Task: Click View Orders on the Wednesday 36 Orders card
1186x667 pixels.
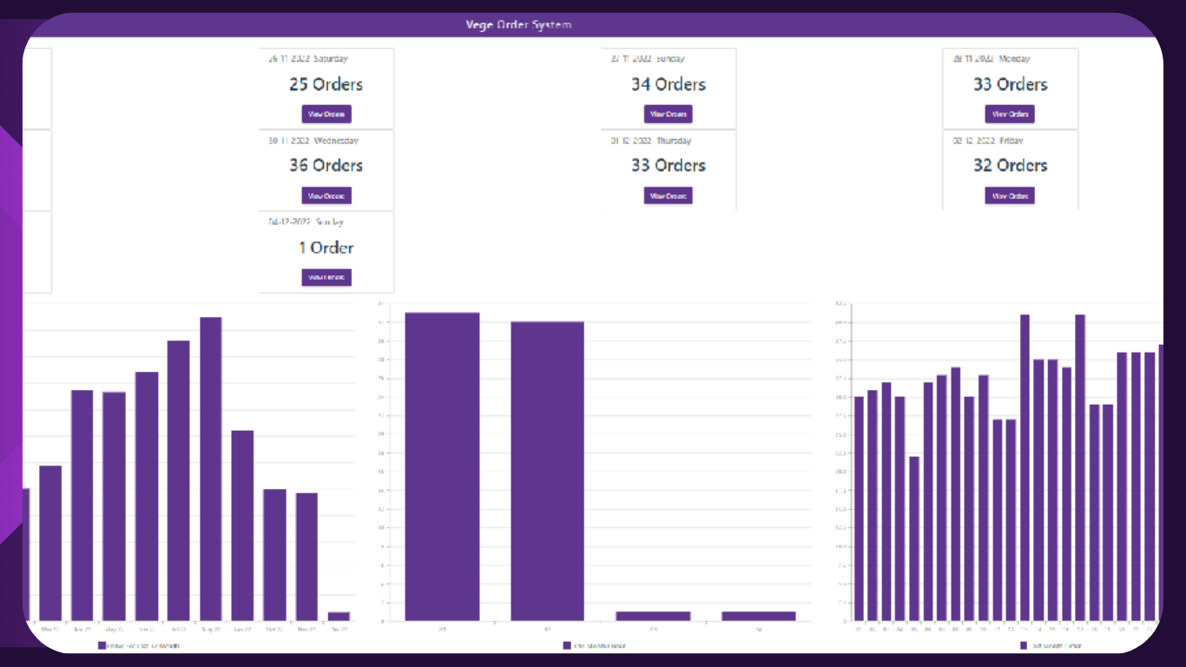Action: [326, 195]
